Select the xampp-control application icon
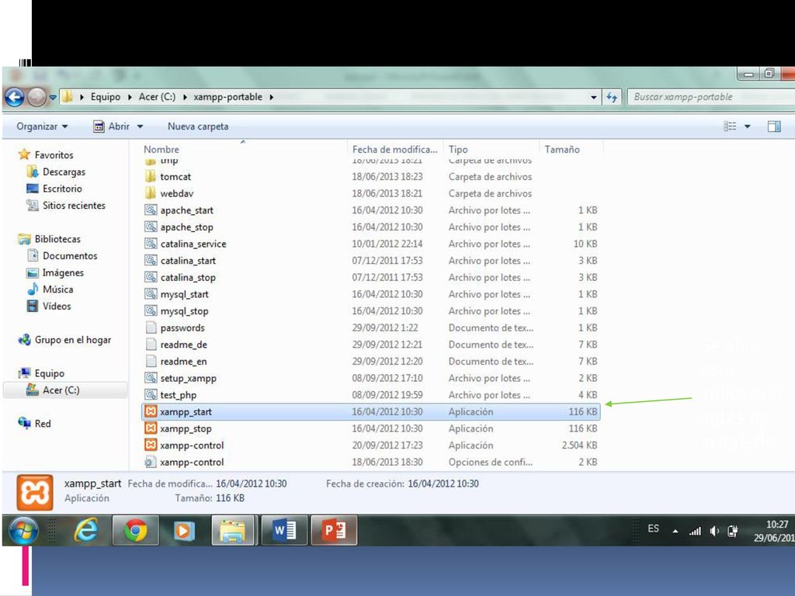The image size is (795, 596). [151, 445]
